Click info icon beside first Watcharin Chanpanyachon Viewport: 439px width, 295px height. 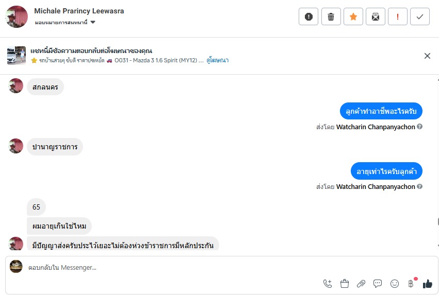pos(420,127)
